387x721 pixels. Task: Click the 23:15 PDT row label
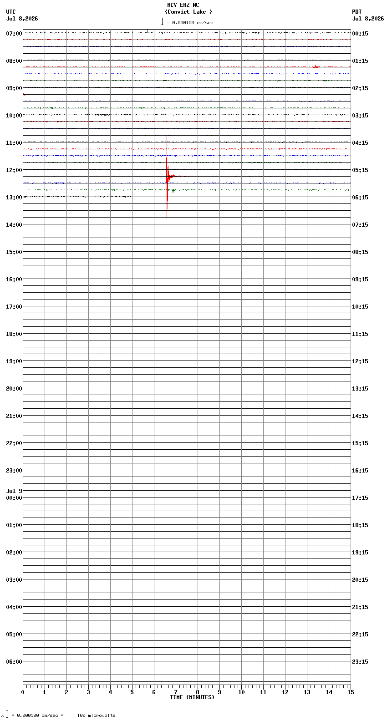tap(360, 662)
